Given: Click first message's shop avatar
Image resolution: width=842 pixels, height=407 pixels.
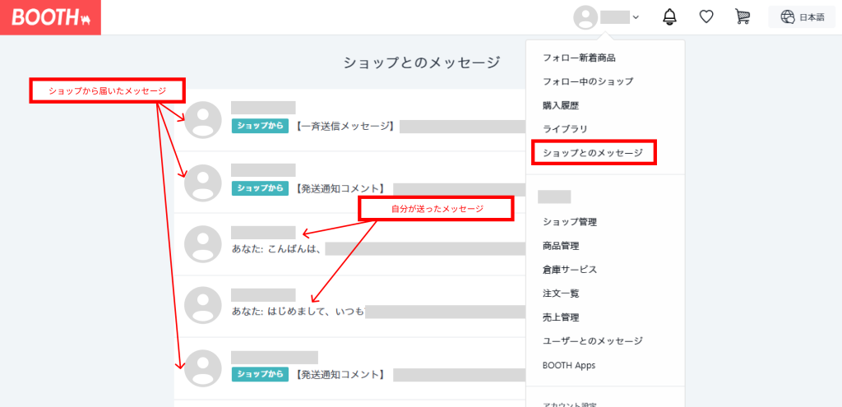Looking at the screenshot, I should [x=202, y=121].
